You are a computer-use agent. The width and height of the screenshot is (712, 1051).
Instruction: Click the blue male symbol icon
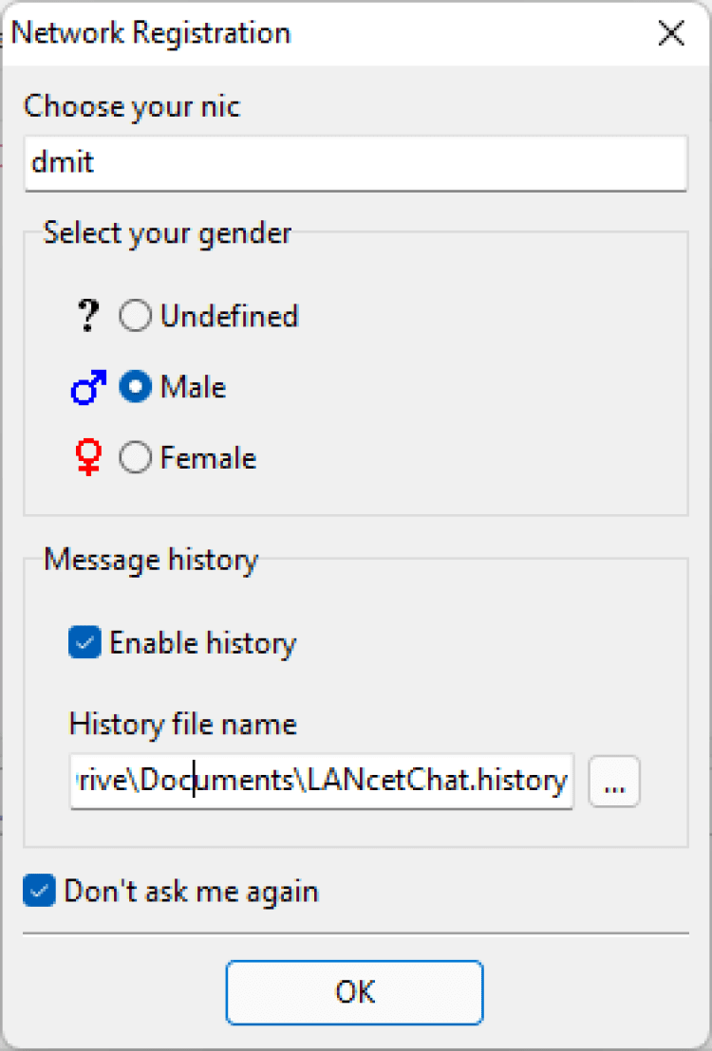88,388
